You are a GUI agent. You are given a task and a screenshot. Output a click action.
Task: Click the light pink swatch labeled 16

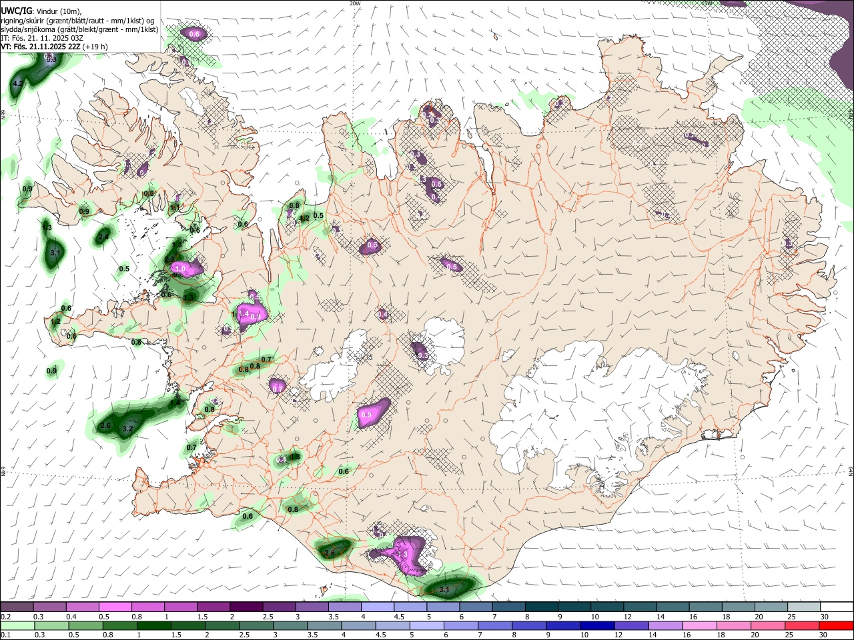pyautogui.click(x=699, y=625)
